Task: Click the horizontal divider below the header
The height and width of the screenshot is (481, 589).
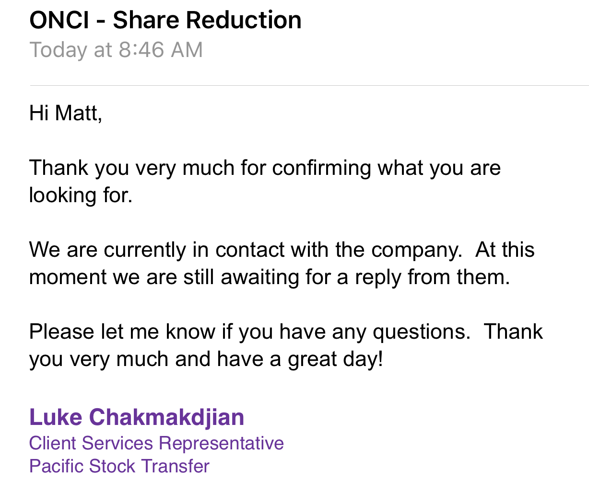Action: click(x=309, y=86)
